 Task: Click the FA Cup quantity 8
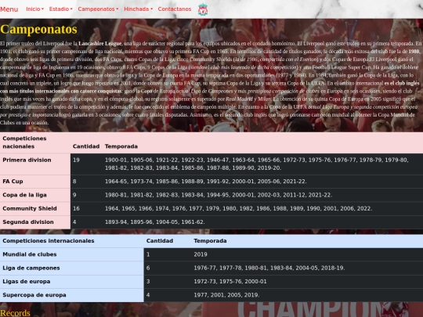coord(74,182)
